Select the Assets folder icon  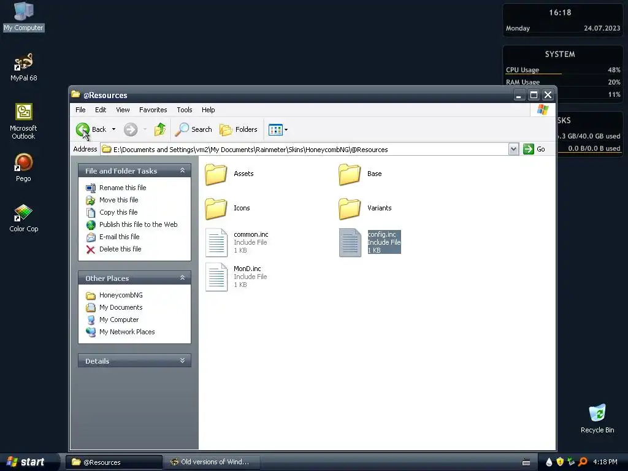tap(216, 174)
